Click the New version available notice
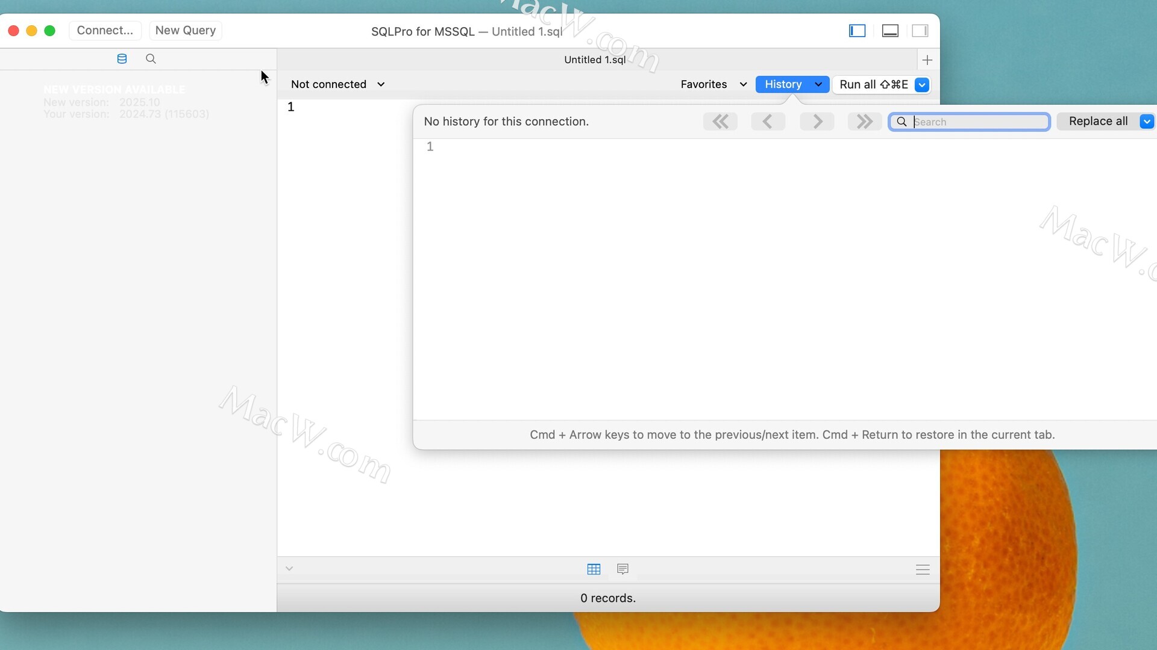Viewport: 1157px width, 650px height. [x=126, y=102]
